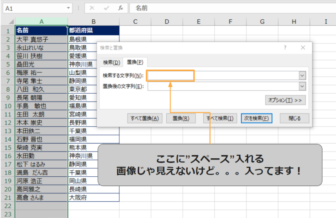This screenshot has width=336, height=218.
Task: Select row 1 header
Action: tap(8, 31)
